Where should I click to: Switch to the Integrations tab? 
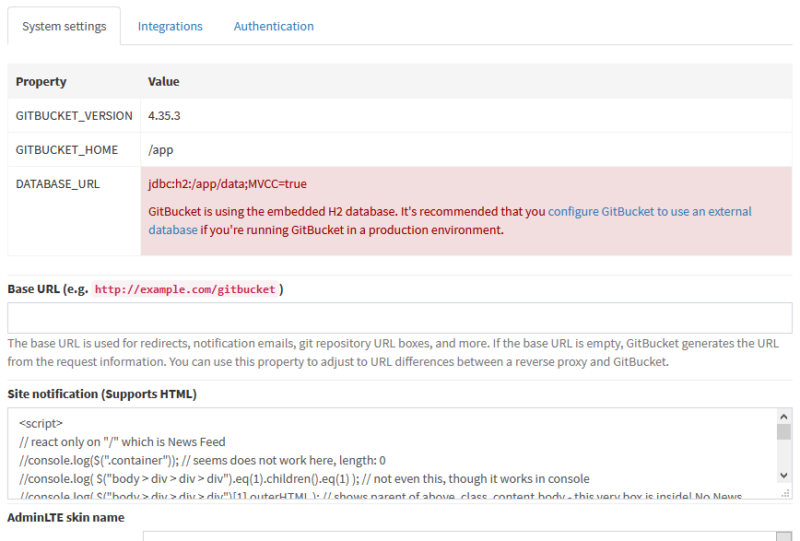click(x=170, y=26)
